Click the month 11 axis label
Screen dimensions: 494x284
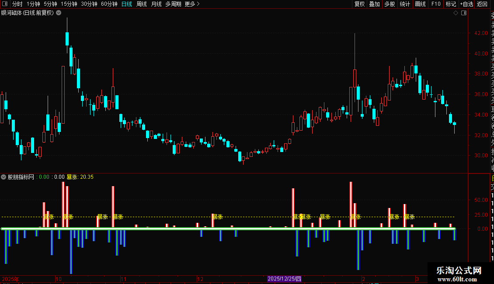coord(123,279)
